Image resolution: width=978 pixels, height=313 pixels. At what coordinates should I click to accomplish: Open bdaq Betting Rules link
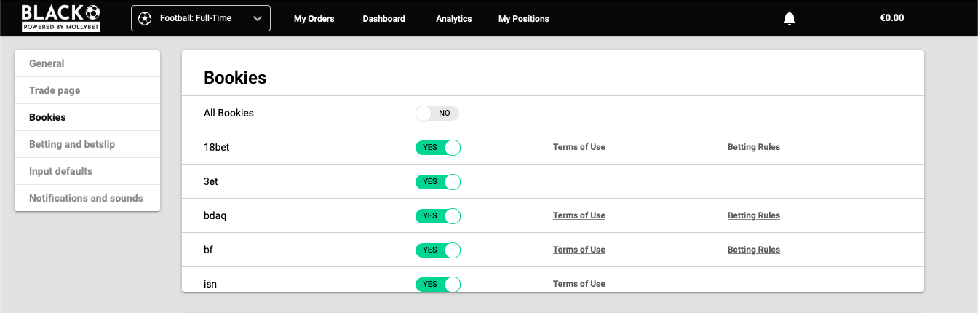point(753,215)
